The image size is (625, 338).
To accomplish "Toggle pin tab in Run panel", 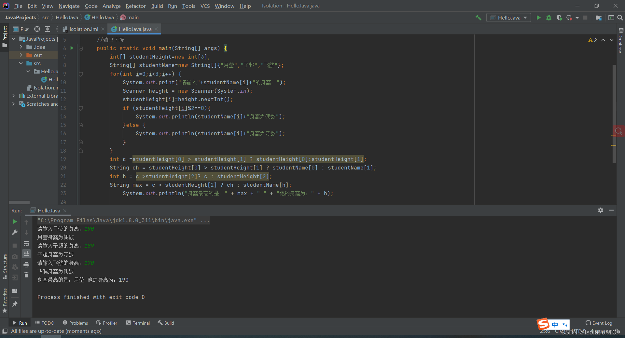I will [x=15, y=304].
